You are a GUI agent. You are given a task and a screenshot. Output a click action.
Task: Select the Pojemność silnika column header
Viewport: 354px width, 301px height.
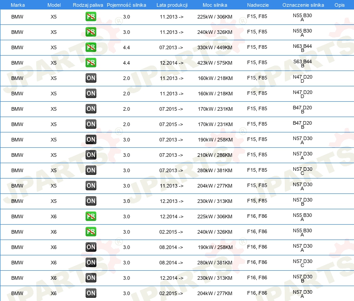[x=126, y=5]
